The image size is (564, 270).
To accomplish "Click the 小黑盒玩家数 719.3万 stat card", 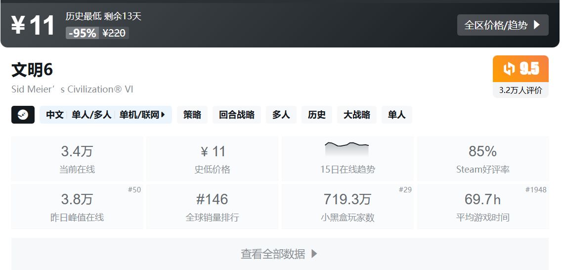I will coord(347,207).
